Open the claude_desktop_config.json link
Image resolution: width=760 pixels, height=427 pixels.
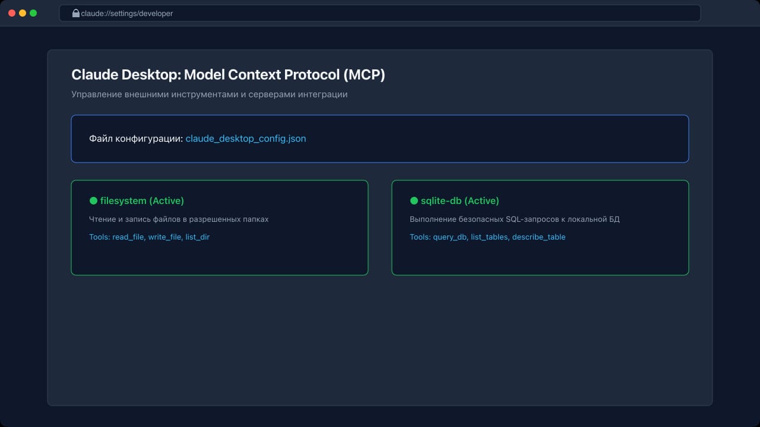246,139
